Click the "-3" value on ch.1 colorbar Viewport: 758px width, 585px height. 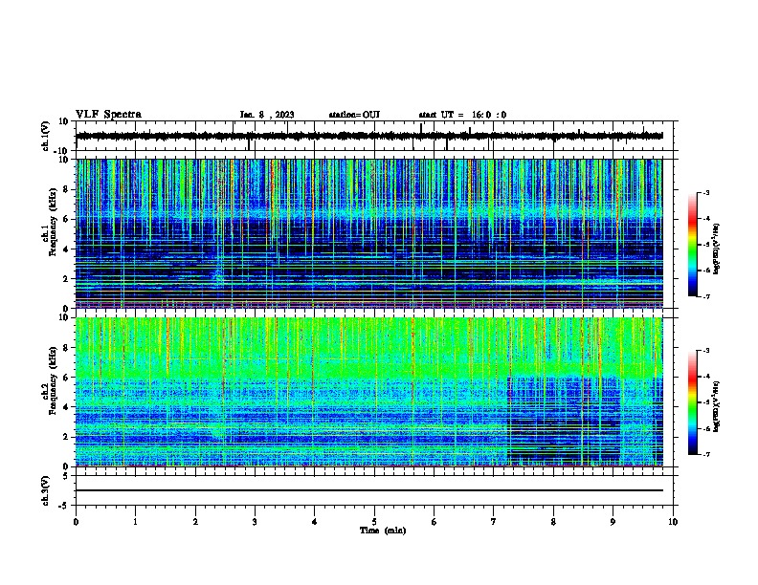click(705, 192)
